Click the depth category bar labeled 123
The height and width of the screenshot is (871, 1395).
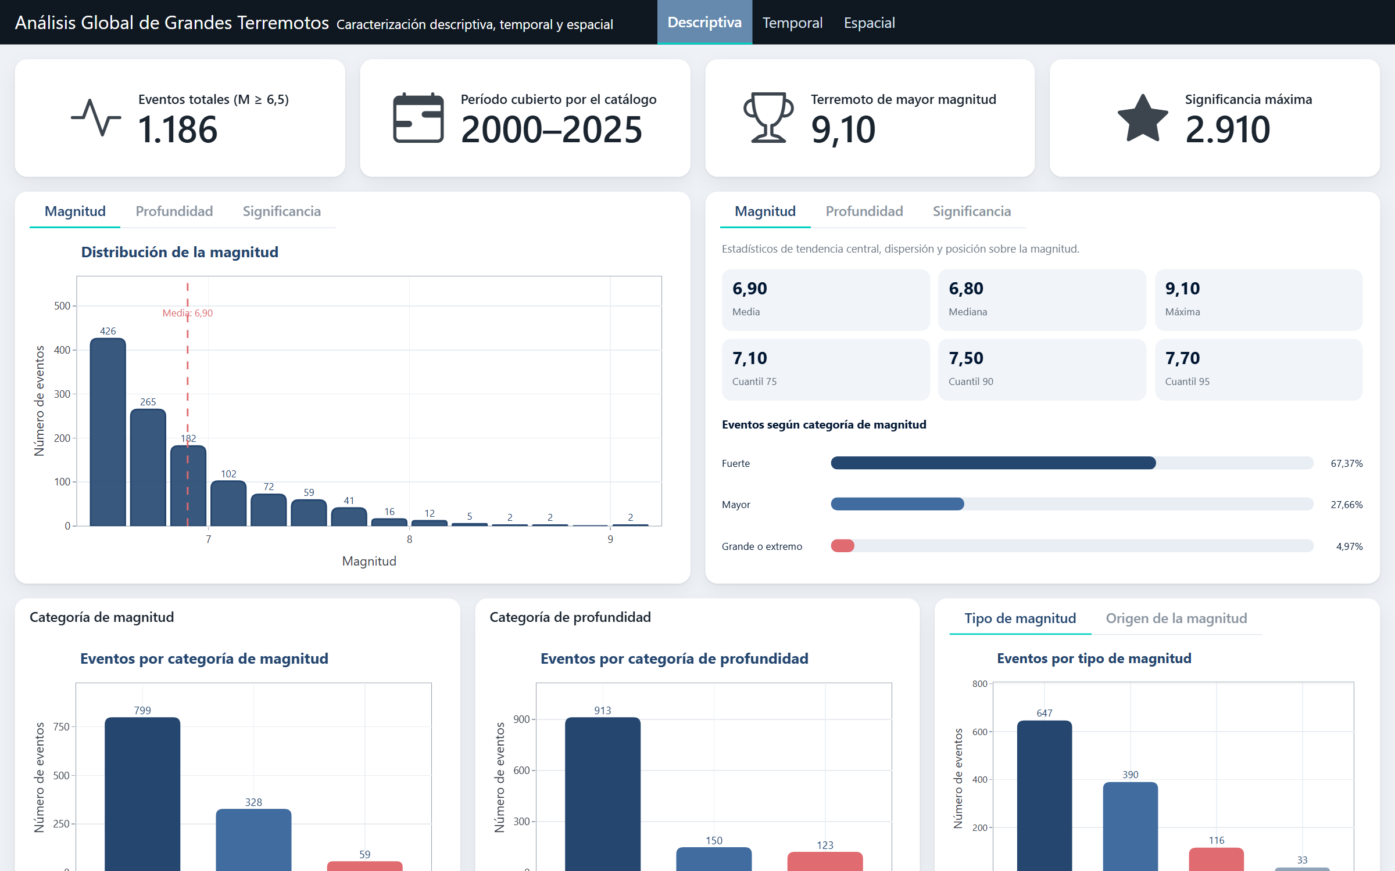tap(825, 861)
